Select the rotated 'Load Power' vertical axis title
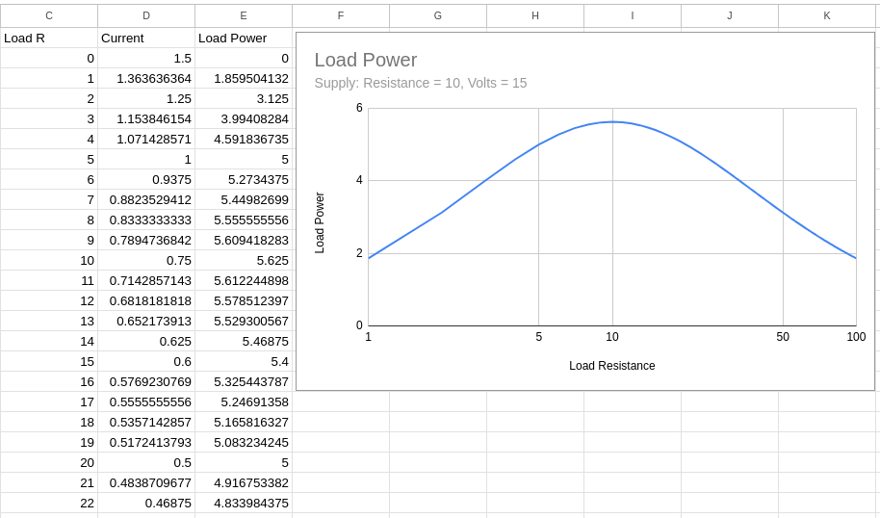 pyautogui.click(x=320, y=222)
